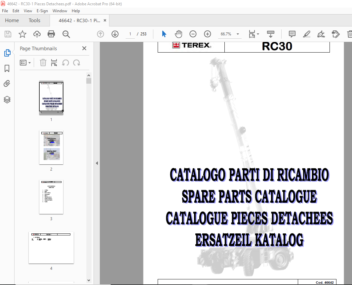The width and height of the screenshot is (352, 285).
Task: Open the sign document pen tool
Action: 321,34
